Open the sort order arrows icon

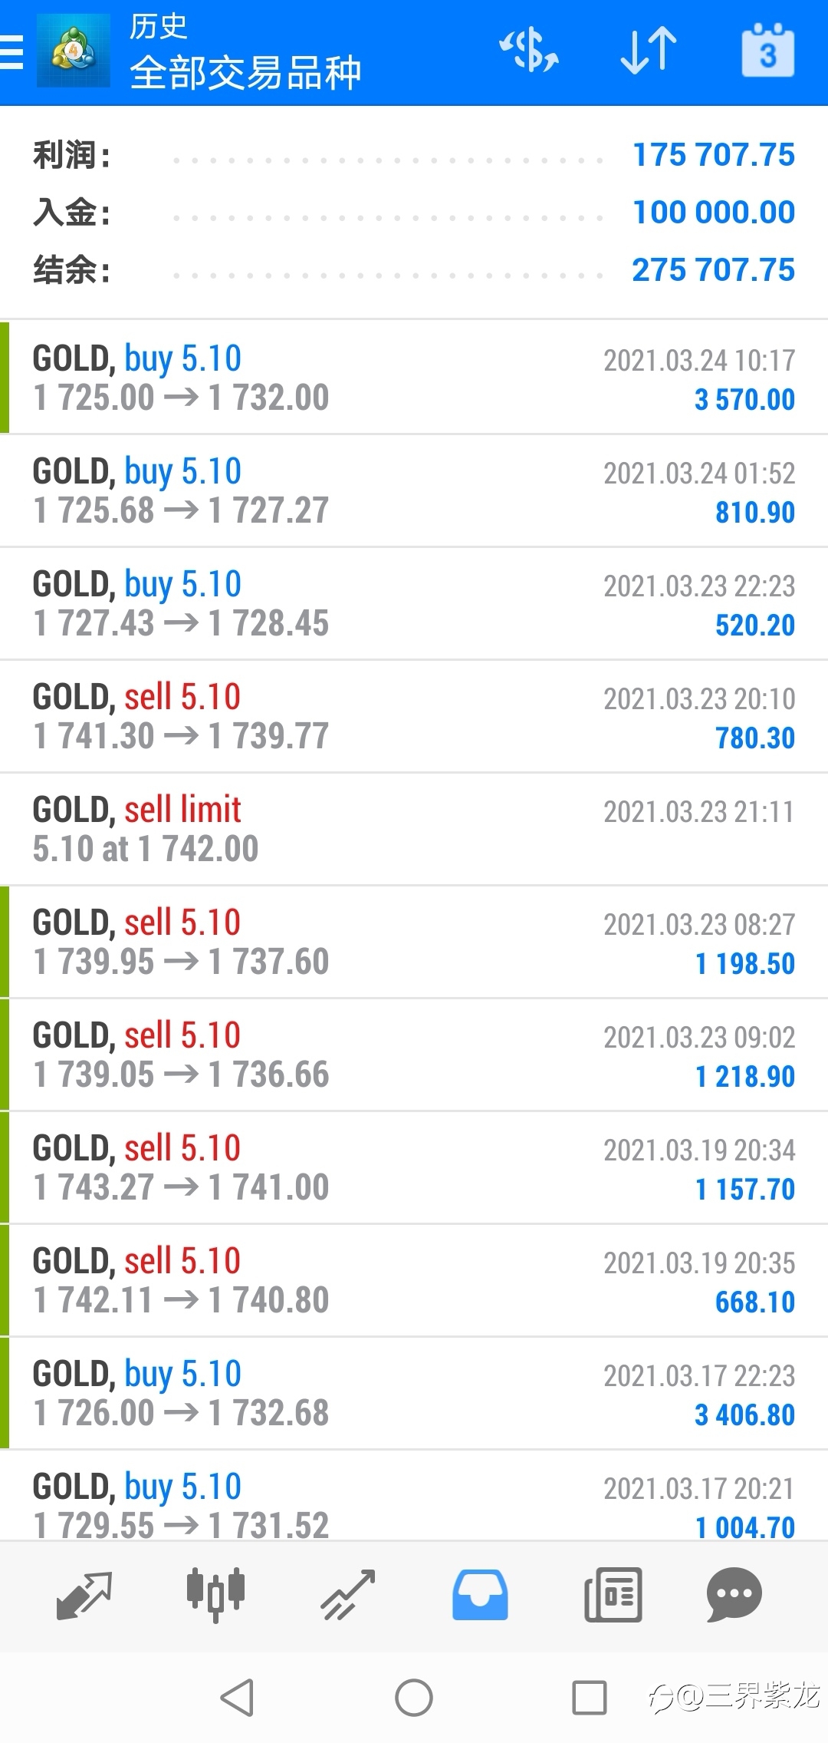click(x=649, y=51)
